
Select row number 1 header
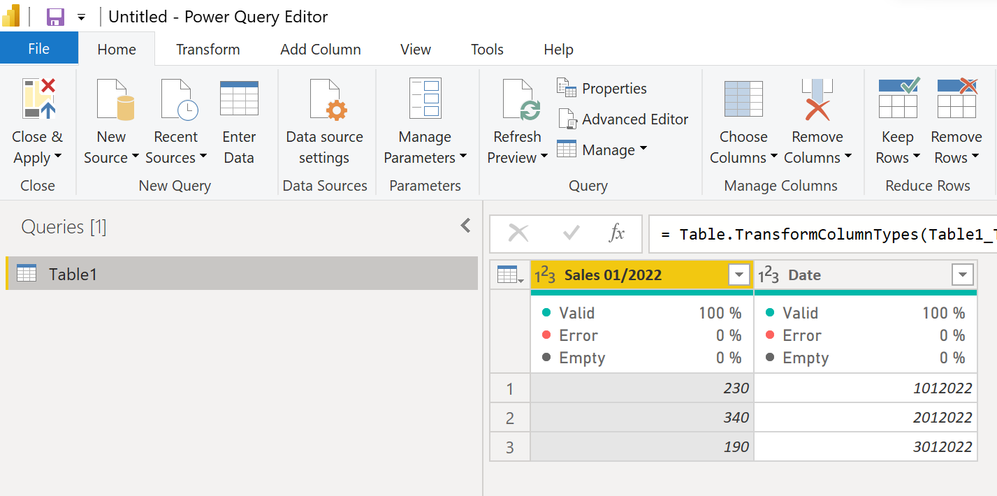510,388
